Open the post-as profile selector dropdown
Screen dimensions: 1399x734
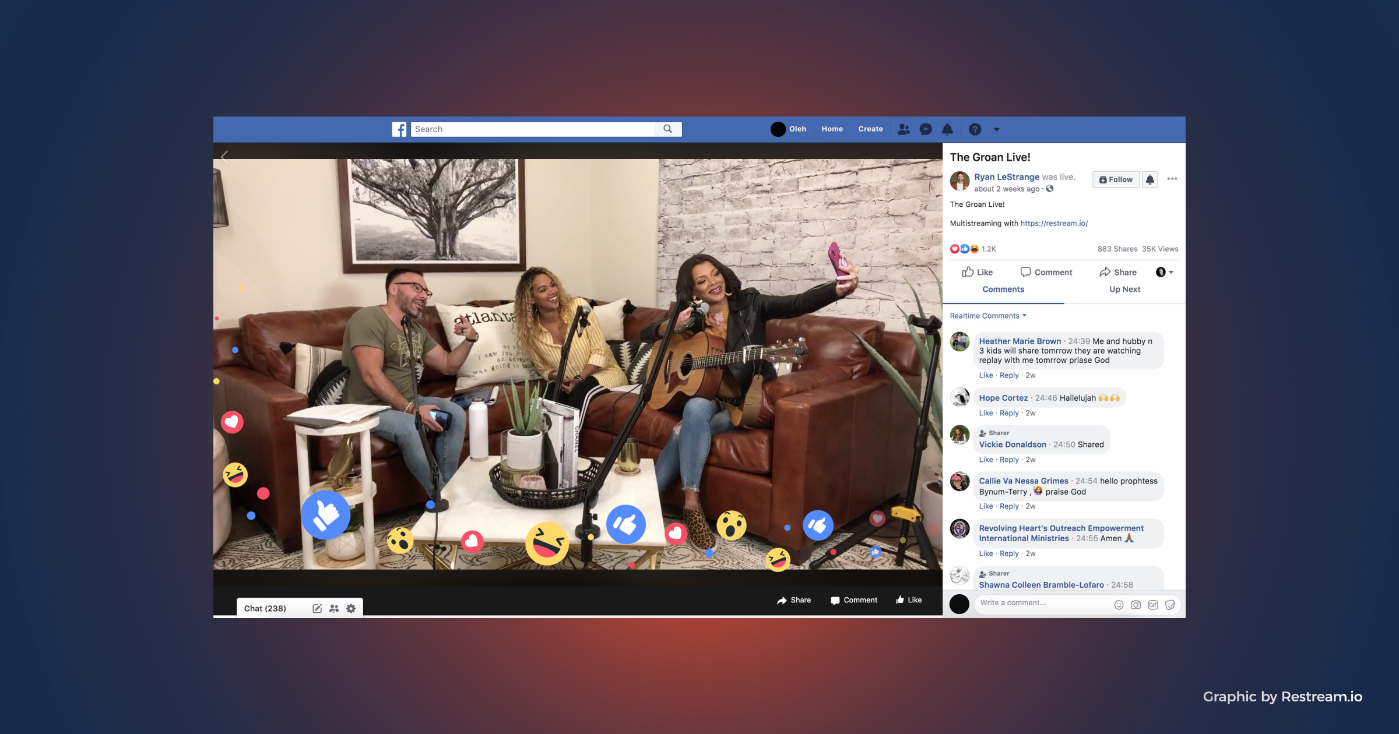pos(1165,272)
